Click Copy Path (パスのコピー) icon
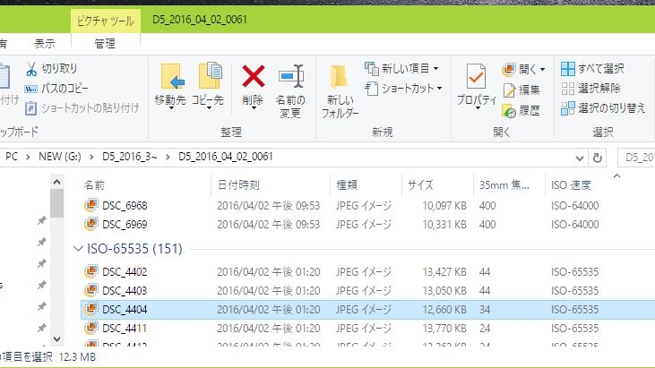 coord(30,89)
